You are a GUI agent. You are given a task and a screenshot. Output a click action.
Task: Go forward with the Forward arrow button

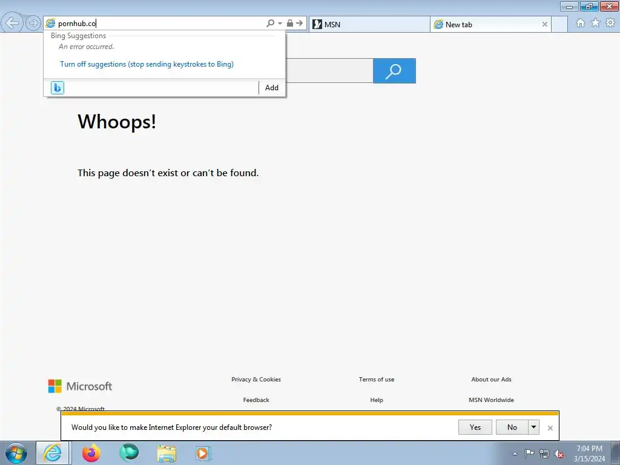tap(33, 23)
